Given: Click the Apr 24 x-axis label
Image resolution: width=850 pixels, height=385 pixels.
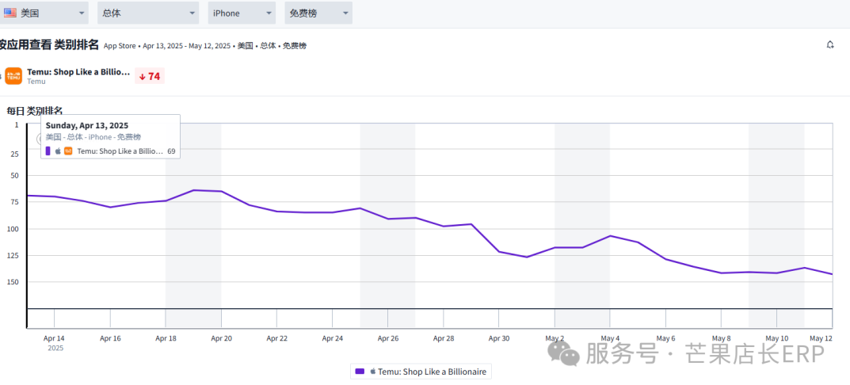Looking at the screenshot, I should tap(332, 338).
